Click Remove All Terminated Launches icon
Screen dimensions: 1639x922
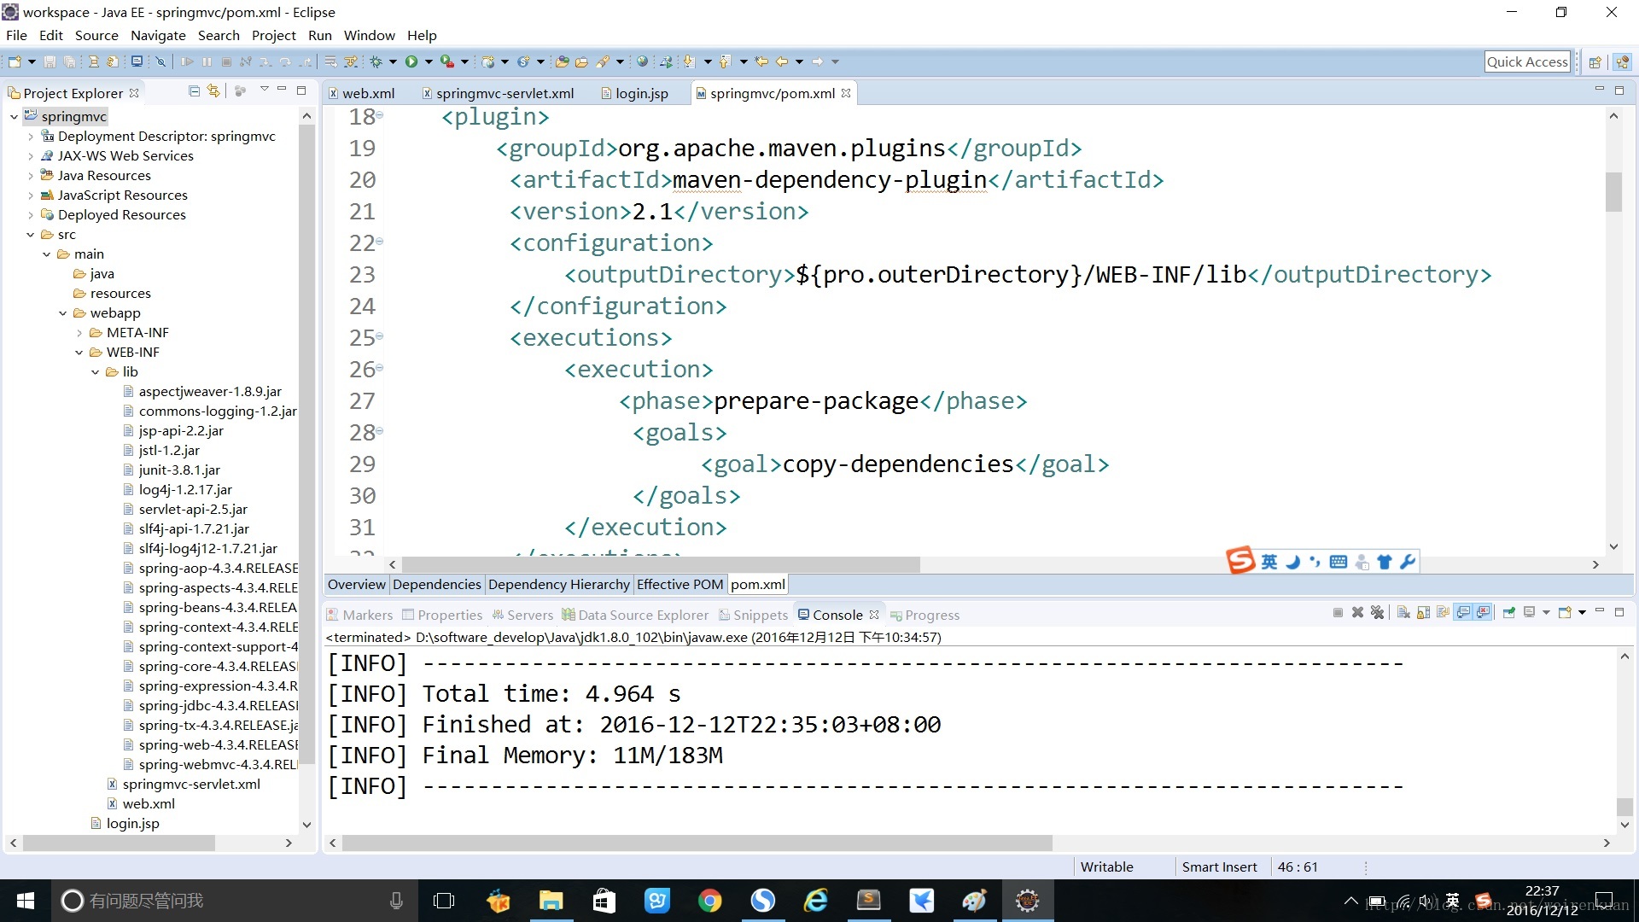click(x=1377, y=613)
